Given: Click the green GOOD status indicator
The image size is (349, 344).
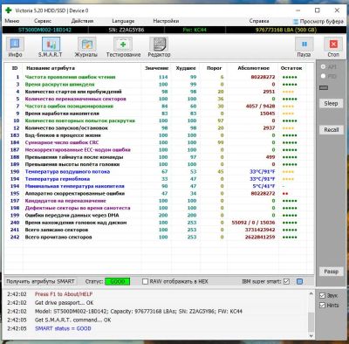Looking at the screenshot, I should (117, 281).
